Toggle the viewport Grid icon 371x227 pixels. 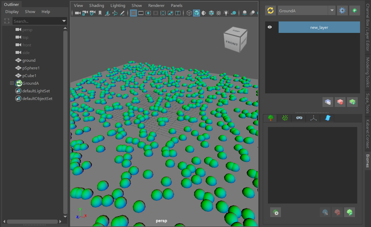pos(133,13)
